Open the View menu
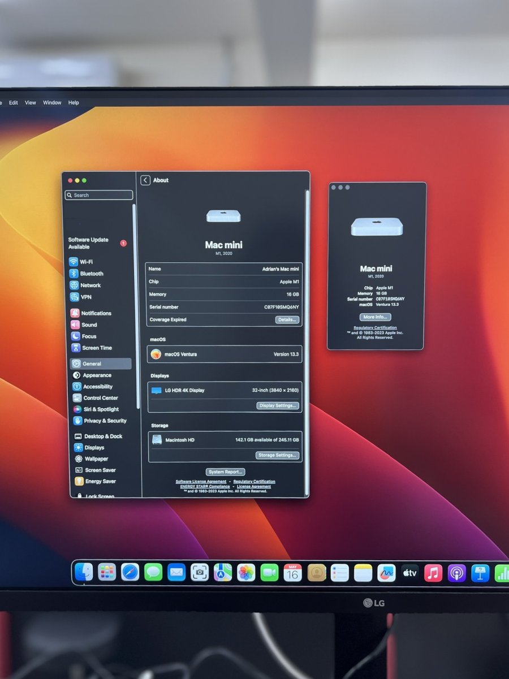 tap(31, 103)
